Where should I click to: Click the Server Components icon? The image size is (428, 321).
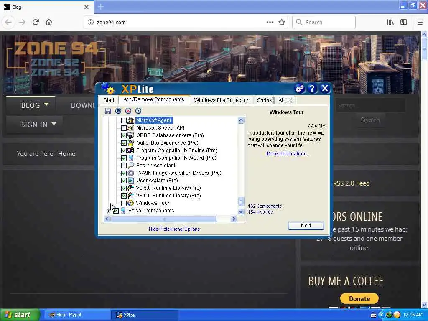click(123, 211)
